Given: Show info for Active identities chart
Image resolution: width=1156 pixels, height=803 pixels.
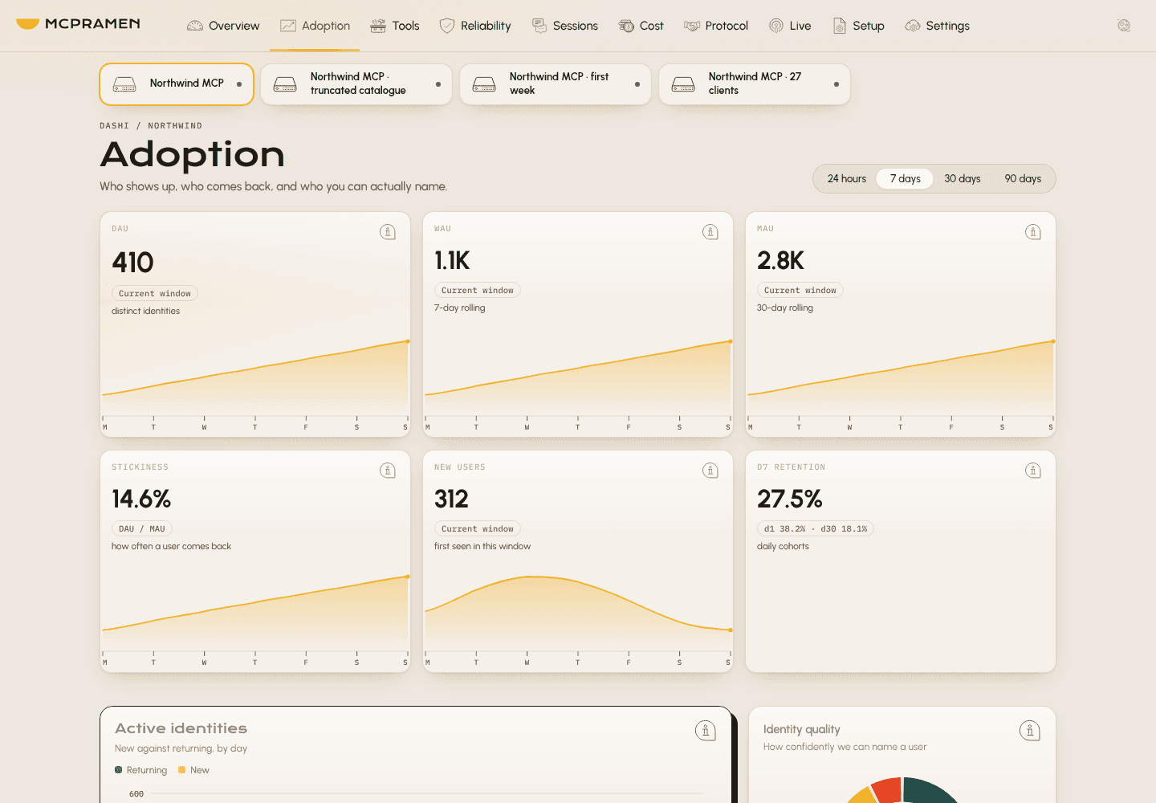Looking at the screenshot, I should coord(706,731).
